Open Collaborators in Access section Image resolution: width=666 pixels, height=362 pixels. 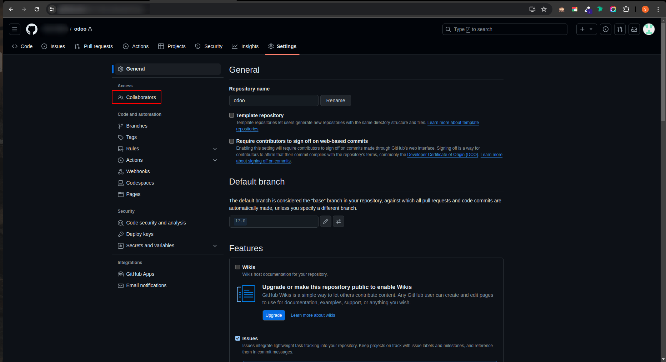[x=137, y=97]
